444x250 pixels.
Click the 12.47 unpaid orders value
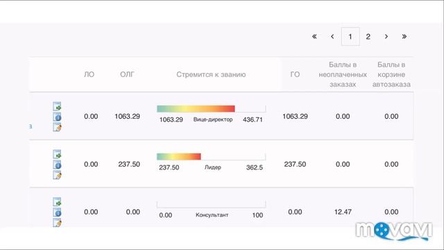pos(343,212)
